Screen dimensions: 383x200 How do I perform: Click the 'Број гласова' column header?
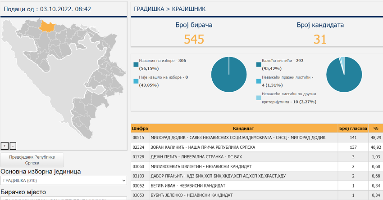(x=353, y=128)
